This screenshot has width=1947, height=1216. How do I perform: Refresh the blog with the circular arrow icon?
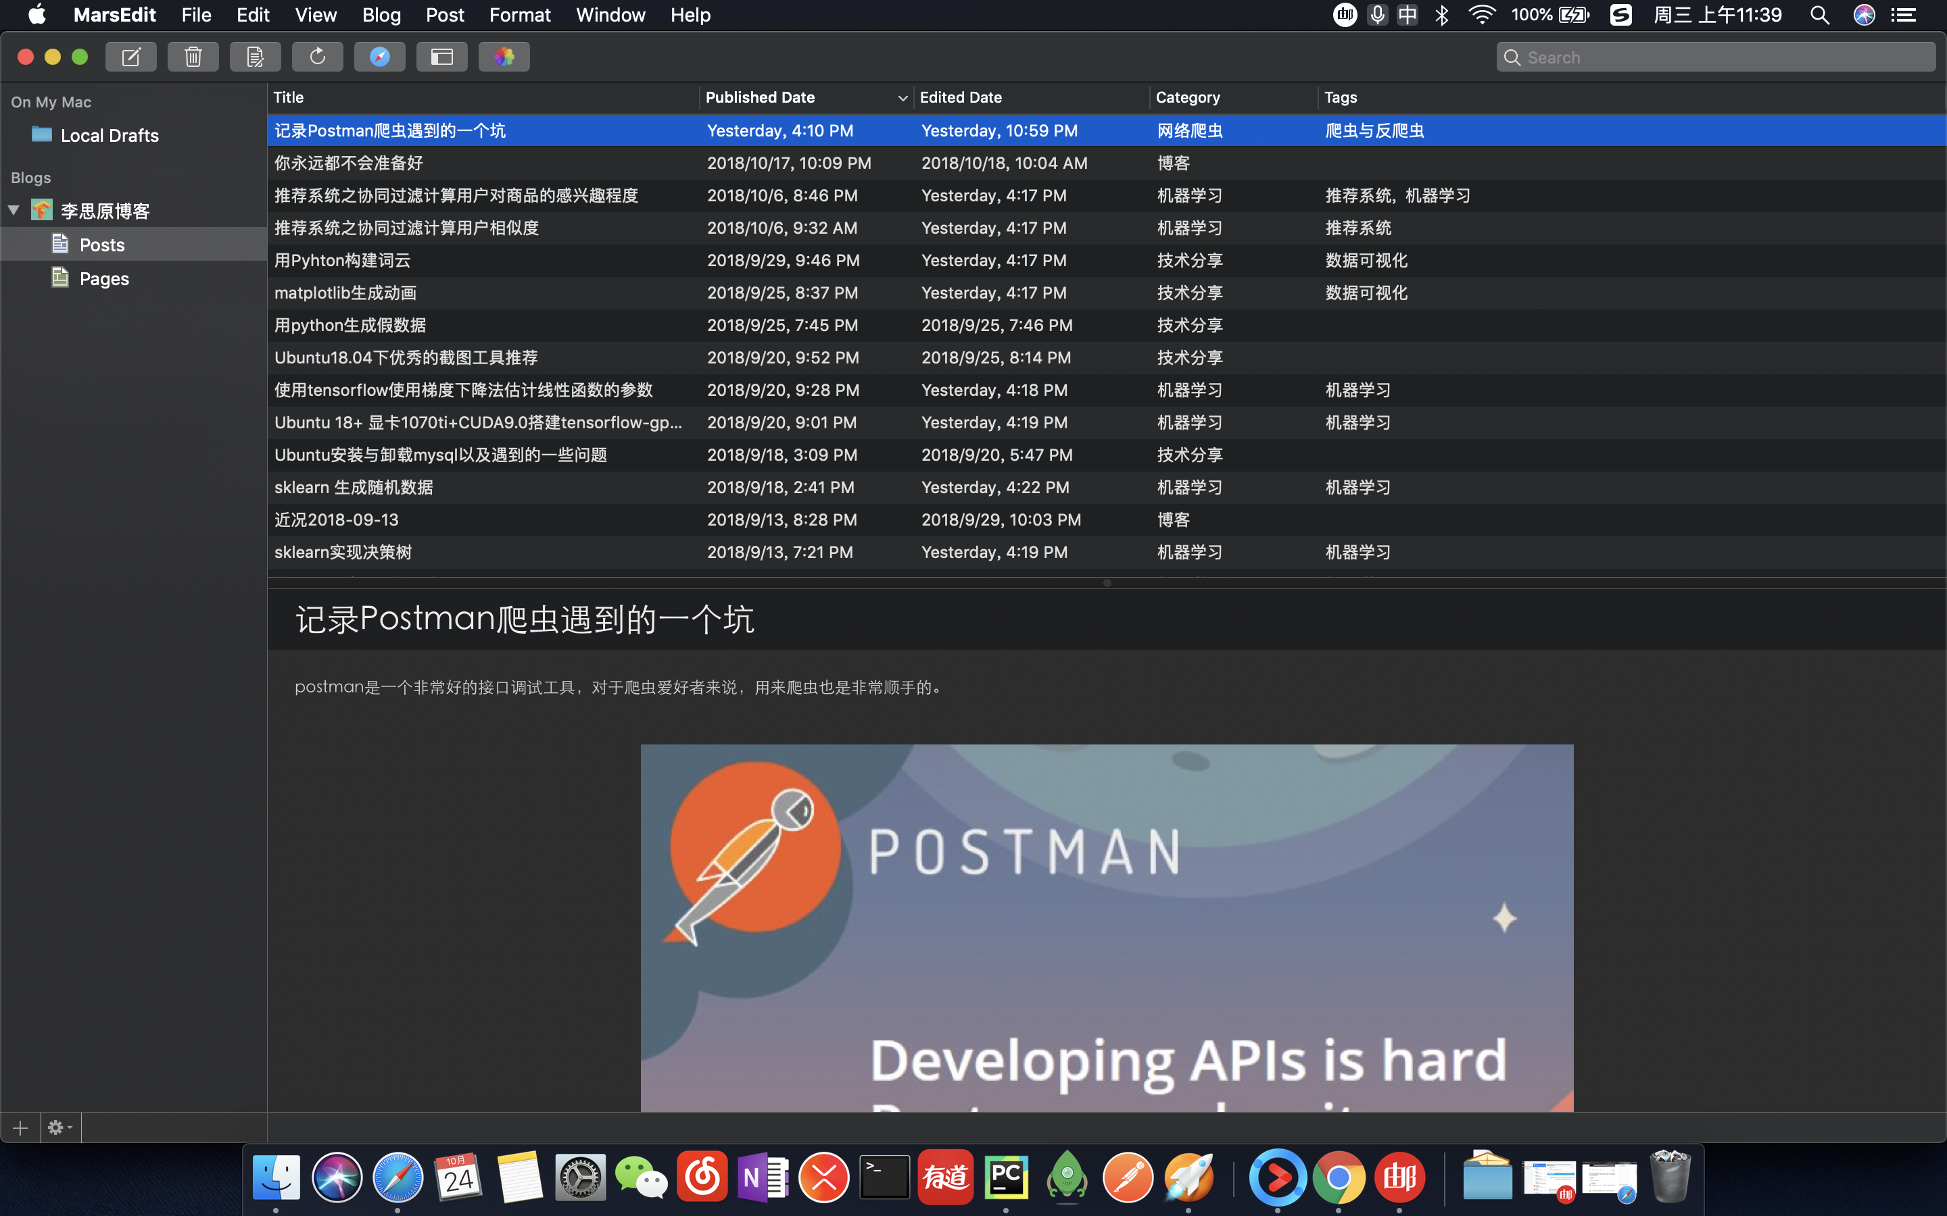pyautogui.click(x=318, y=57)
